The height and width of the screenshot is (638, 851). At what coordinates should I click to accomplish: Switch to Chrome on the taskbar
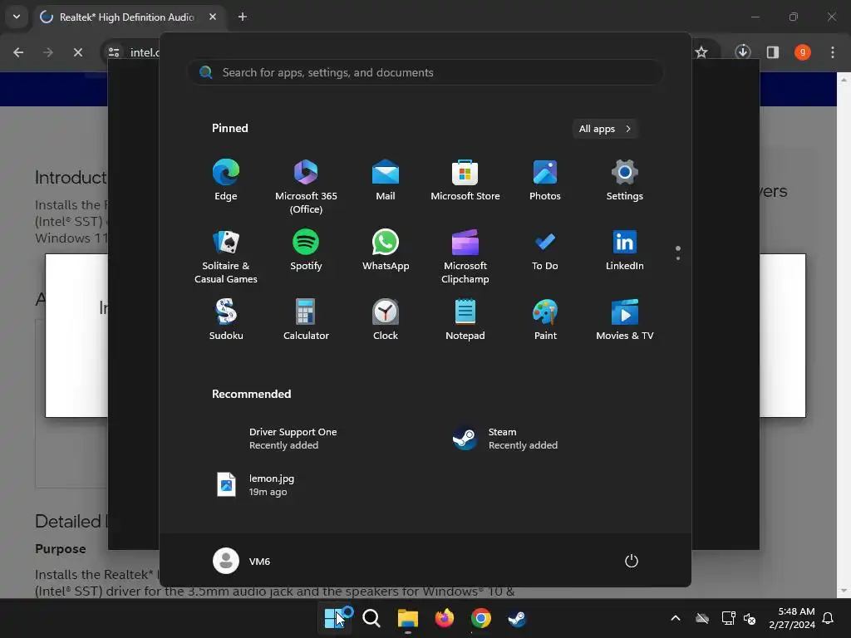pos(481,618)
